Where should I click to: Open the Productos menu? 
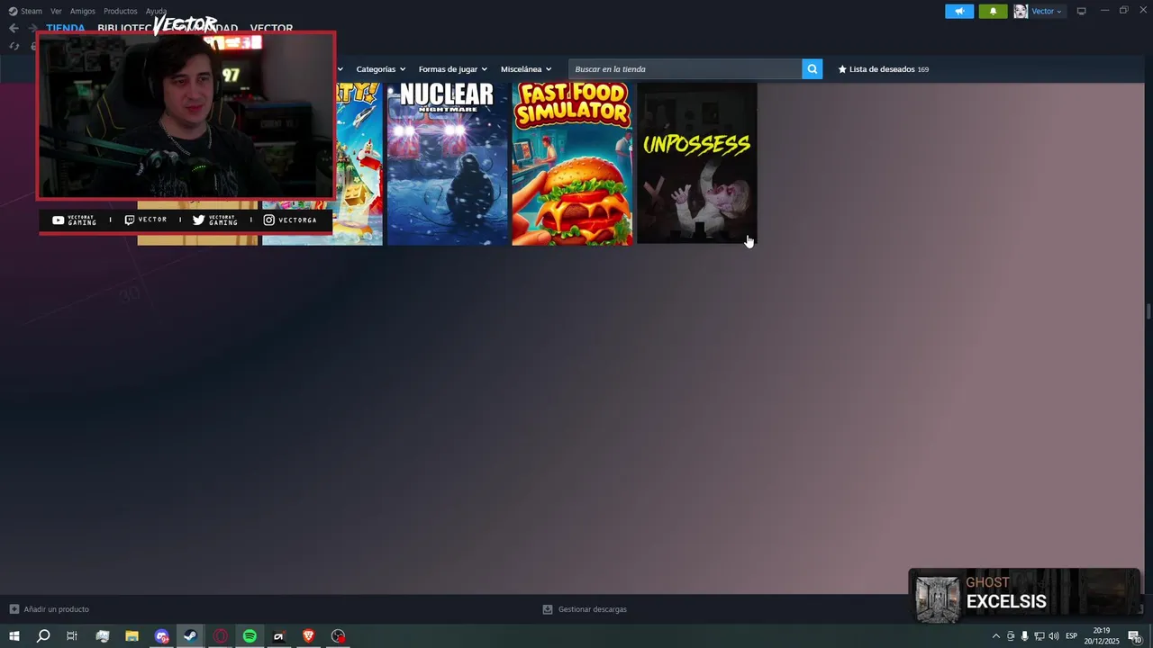pos(120,11)
